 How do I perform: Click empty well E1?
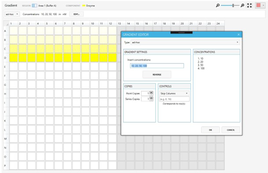click(14, 66)
